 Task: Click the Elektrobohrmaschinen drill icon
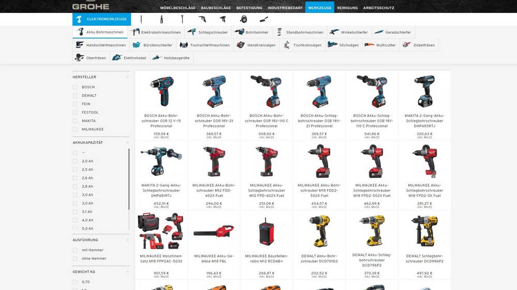point(134,33)
